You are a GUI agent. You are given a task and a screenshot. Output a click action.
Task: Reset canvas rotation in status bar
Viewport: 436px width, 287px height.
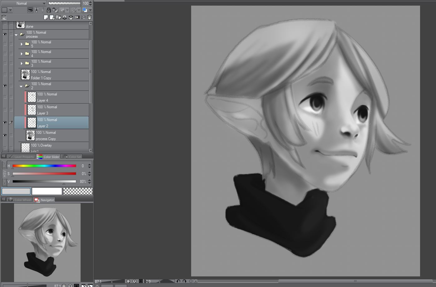tap(191, 281)
